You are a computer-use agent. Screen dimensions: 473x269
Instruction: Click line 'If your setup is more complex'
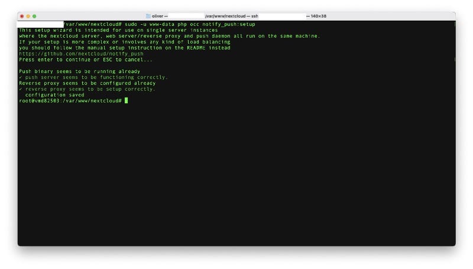pos(125,42)
